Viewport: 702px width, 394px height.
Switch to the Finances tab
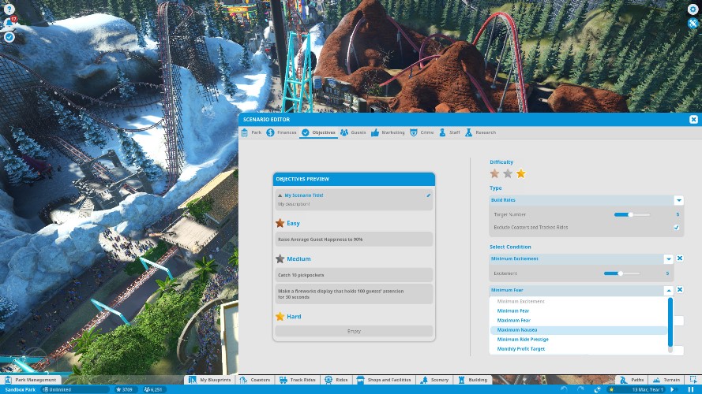(x=282, y=132)
